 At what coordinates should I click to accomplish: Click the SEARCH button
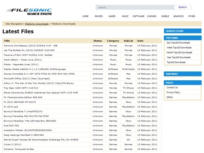[x=182, y=7]
